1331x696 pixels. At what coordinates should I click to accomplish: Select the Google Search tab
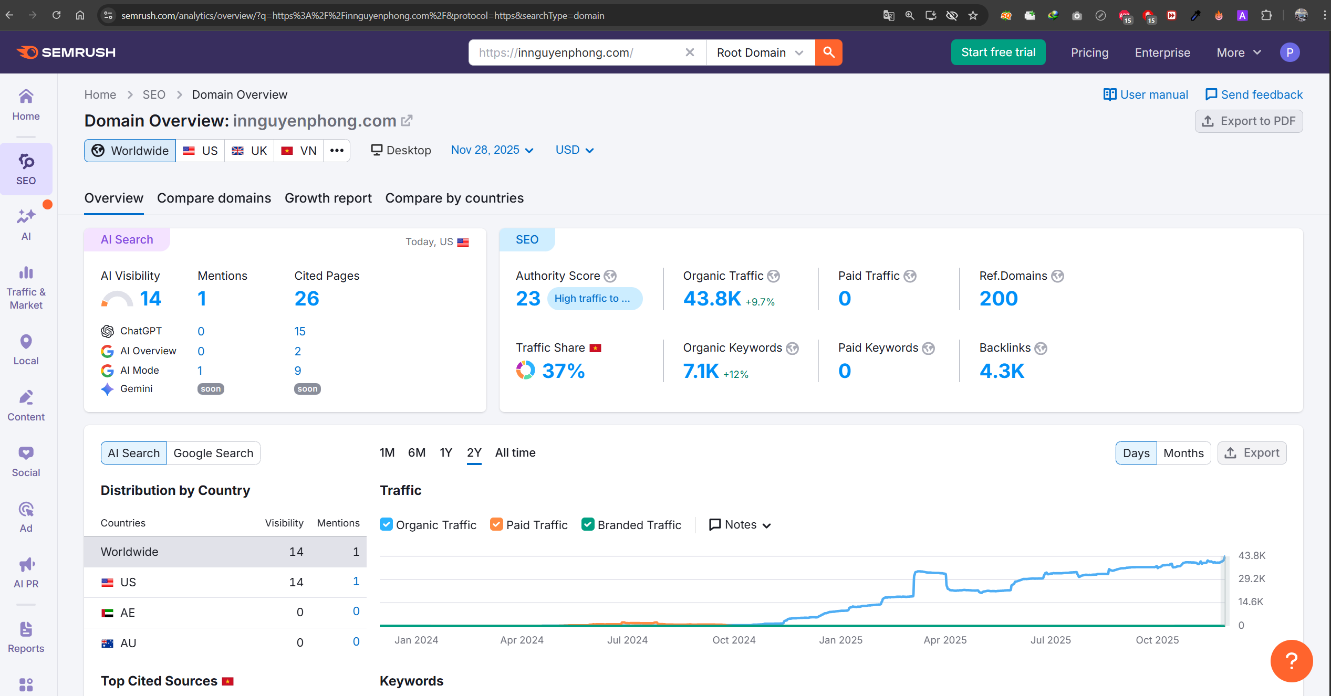coord(213,453)
